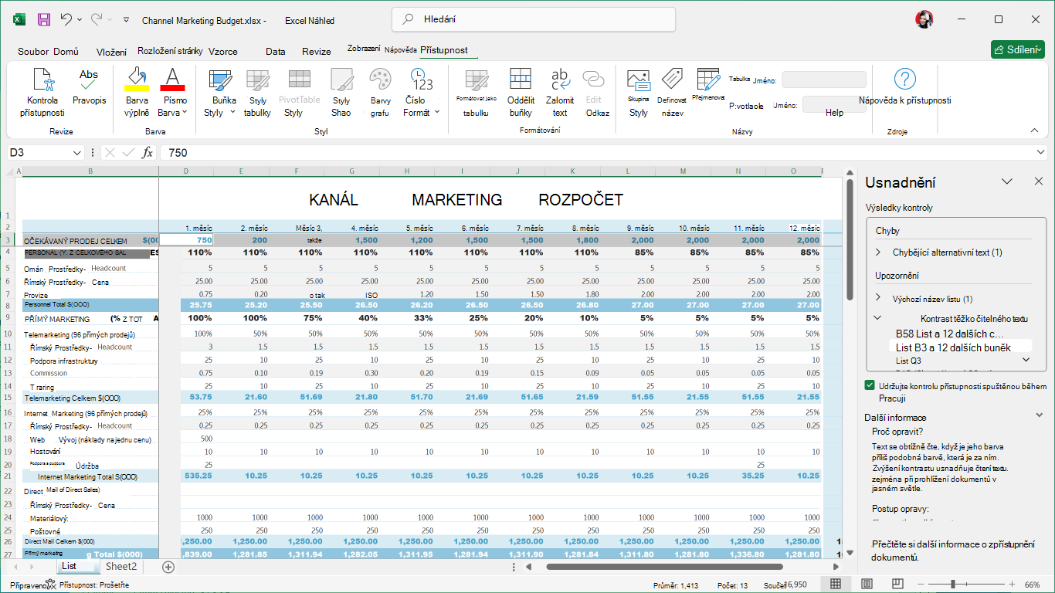
Task: Collapse Další informace section
Action: (1039, 416)
